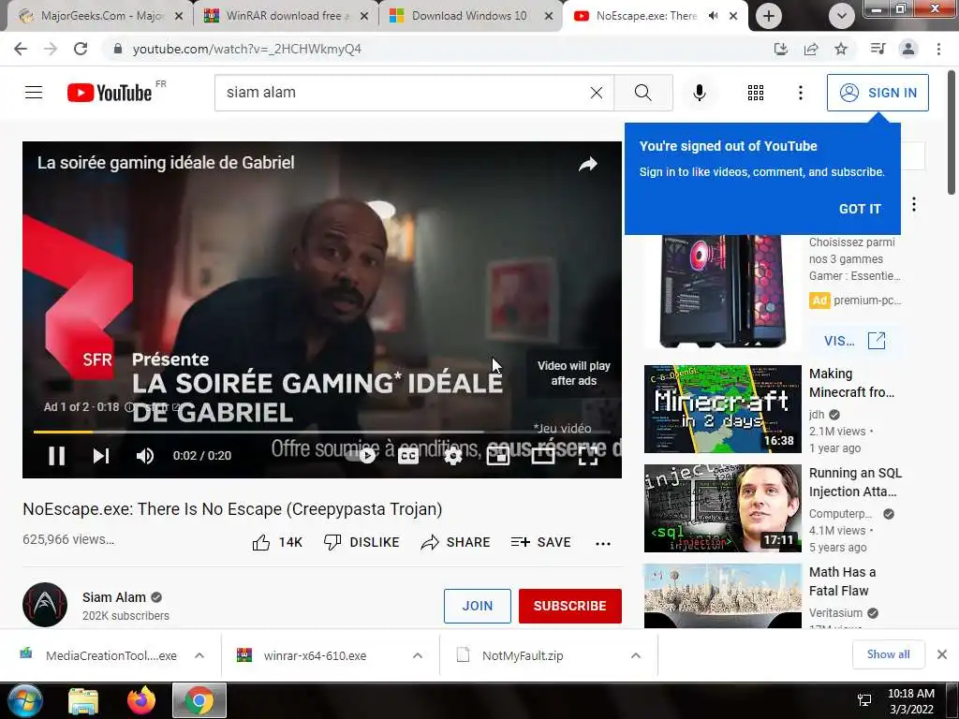Launch Firefox from the taskbar
959x719 pixels.
(141, 700)
